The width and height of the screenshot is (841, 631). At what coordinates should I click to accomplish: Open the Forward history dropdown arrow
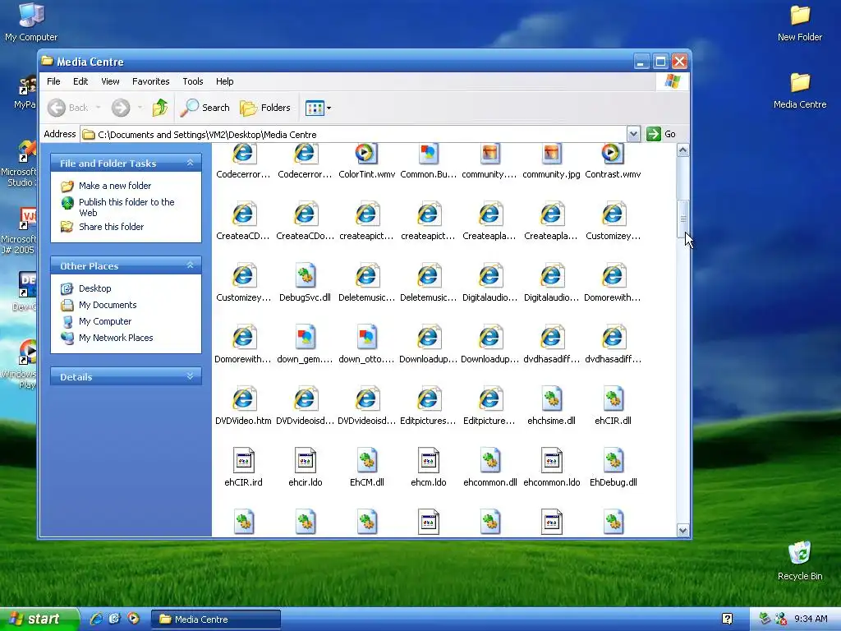pyautogui.click(x=140, y=108)
